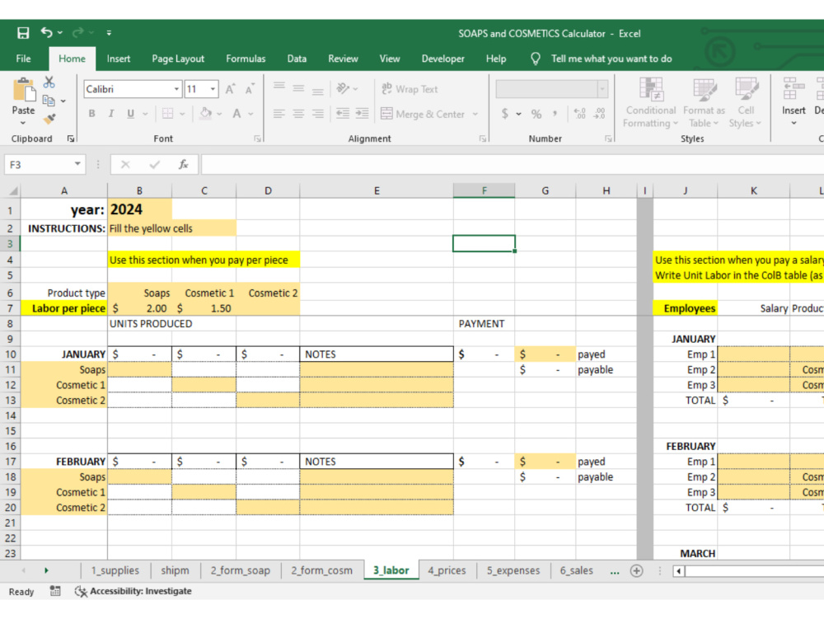The image size is (824, 619).
Task: Click the Copy icon in Clipboard group
Action: (49, 101)
